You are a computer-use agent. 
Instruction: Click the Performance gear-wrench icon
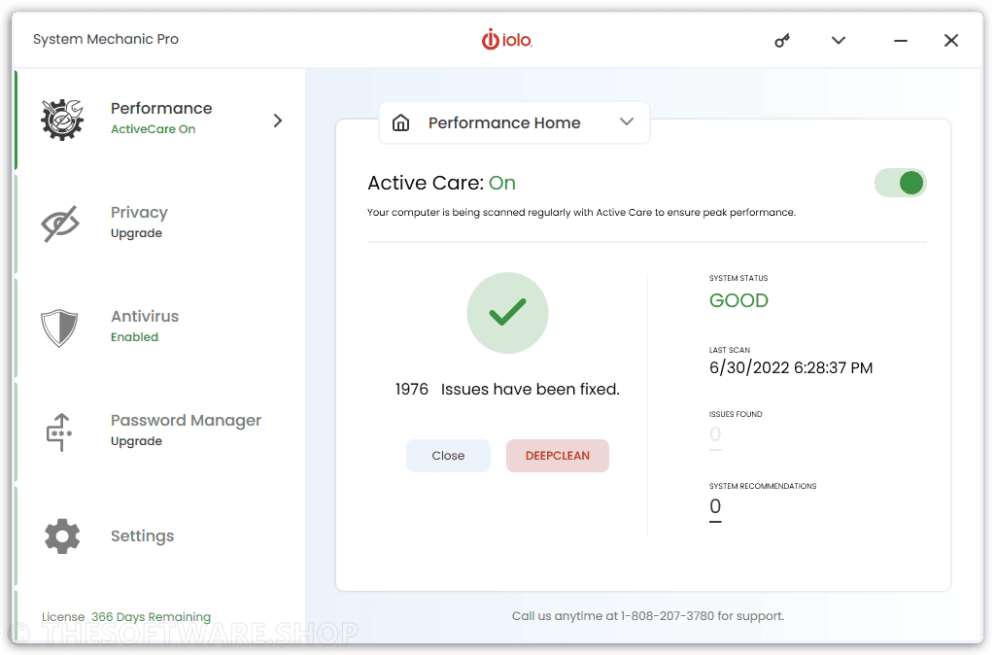62,120
